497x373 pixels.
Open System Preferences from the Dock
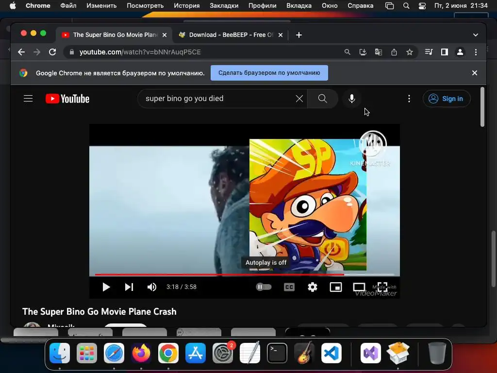[x=223, y=353]
